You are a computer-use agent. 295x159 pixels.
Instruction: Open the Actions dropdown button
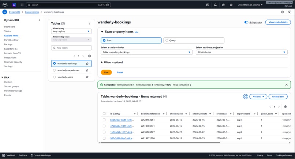pos(258,96)
